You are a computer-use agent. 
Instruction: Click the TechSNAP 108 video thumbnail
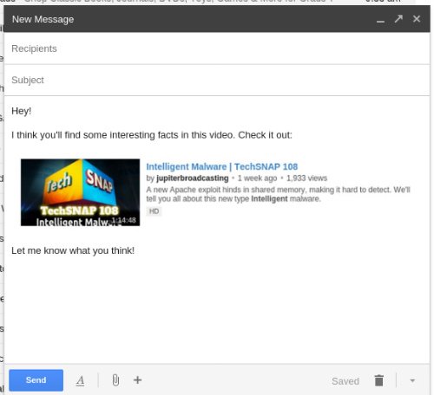coord(80,192)
